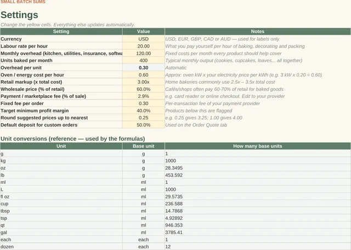Edit Oven energy cost value 0.60
The image size is (351, 250).
144,74
